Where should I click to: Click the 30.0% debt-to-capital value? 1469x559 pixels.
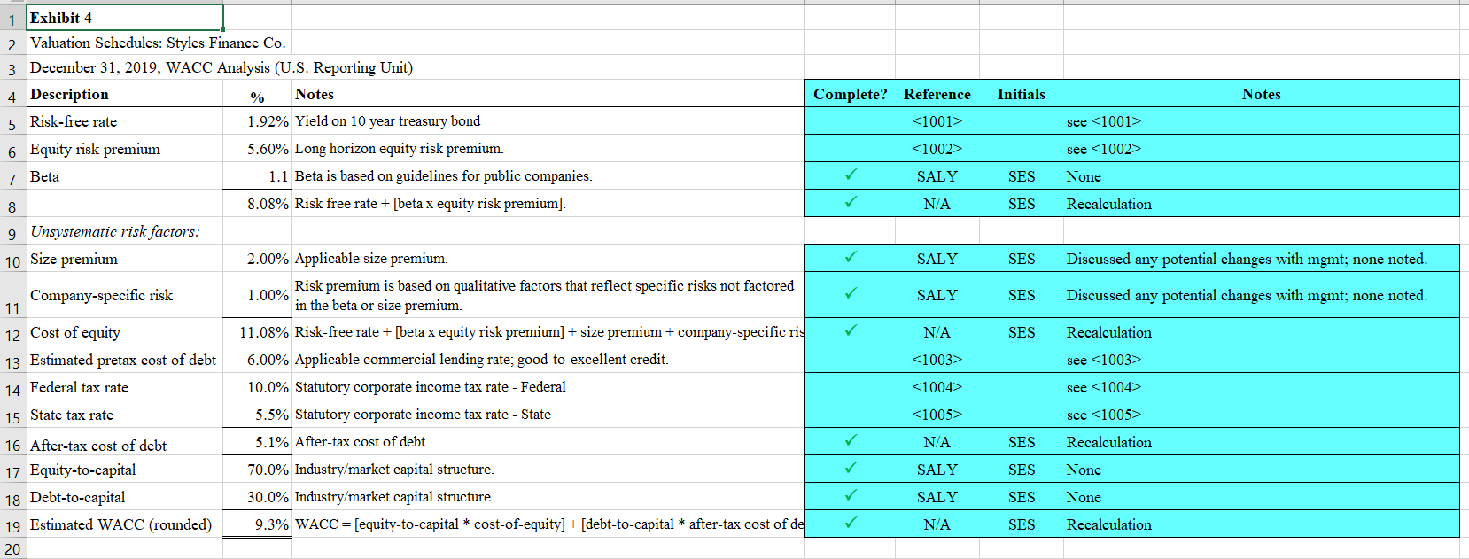click(x=257, y=497)
